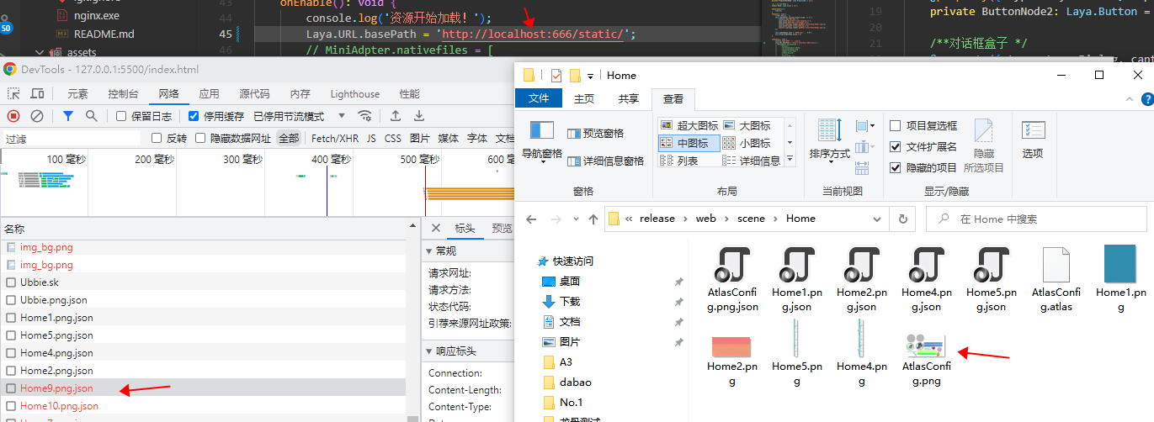
Task: Stop recording network log in DevTools
Action: (x=13, y=116)
